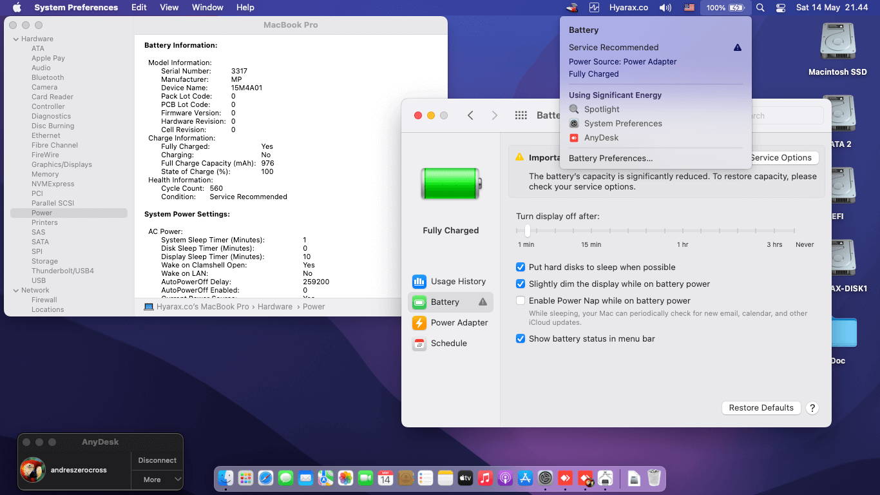Open the Window menu
Image resolution: width=880 pixels, height=495 pixels.
click(x=207, y=8)
